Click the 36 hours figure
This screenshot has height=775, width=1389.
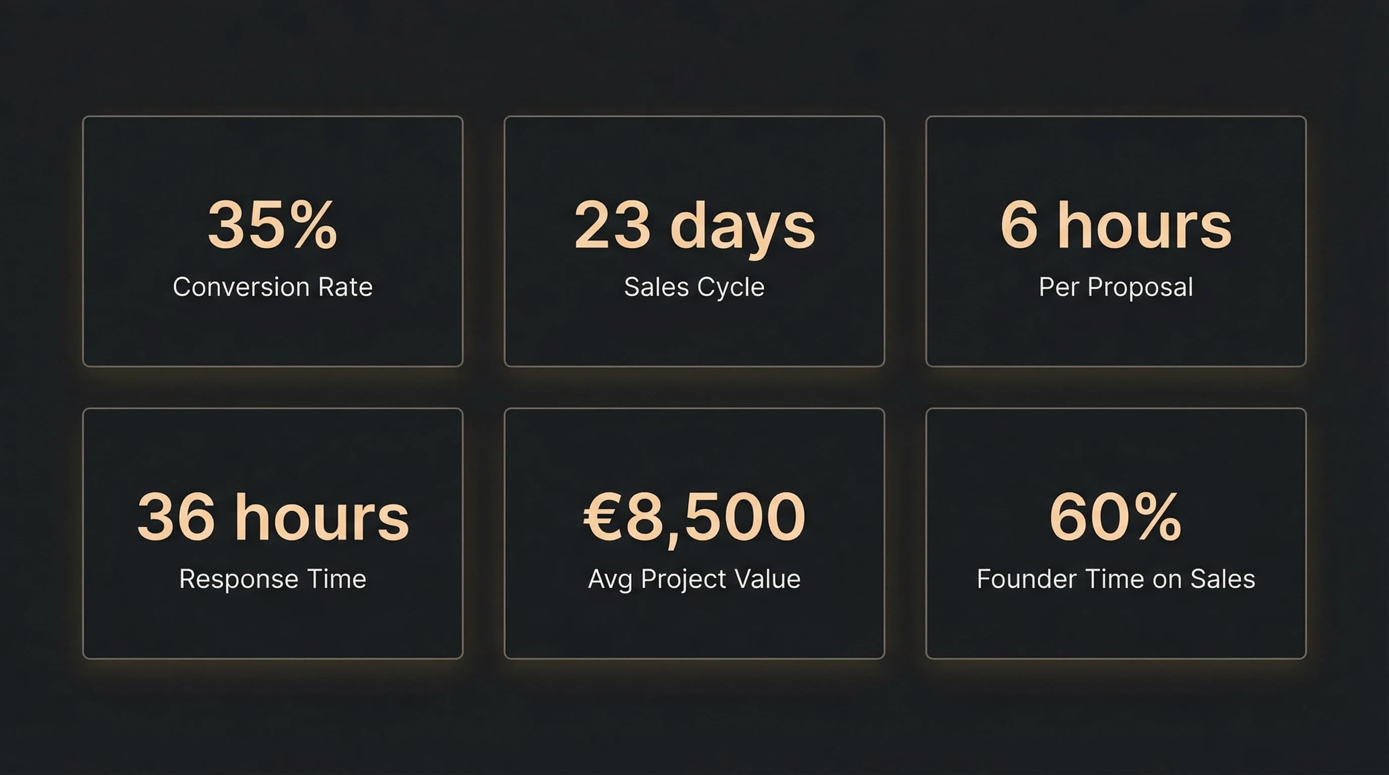pyautogui.click(x=273, y=517)
